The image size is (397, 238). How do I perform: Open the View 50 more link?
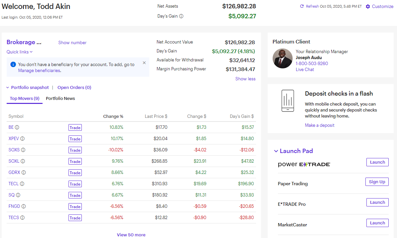(x=131, y=235)
